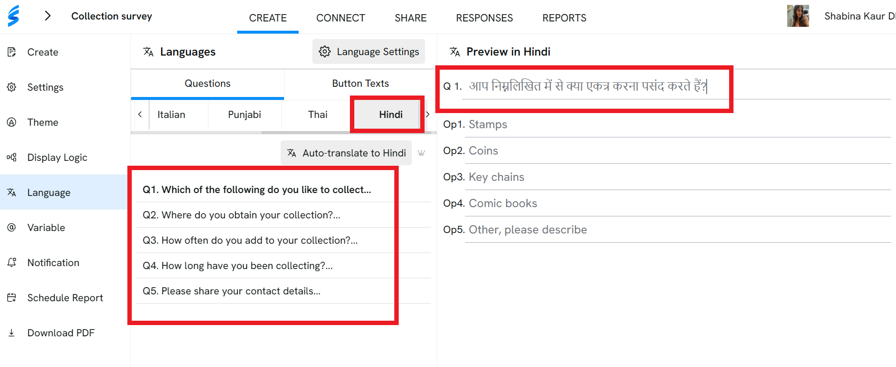The image size is (896, 367).
Task: Click the crown premium icon beside Auto-translate
Action: pos(422,153)
